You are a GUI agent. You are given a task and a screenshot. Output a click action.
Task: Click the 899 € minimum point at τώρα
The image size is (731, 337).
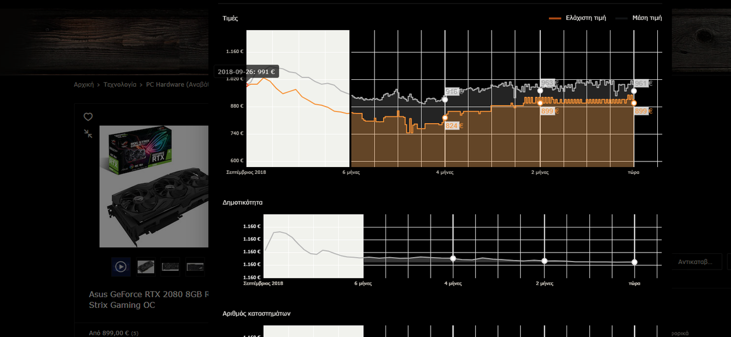[634, 103]
